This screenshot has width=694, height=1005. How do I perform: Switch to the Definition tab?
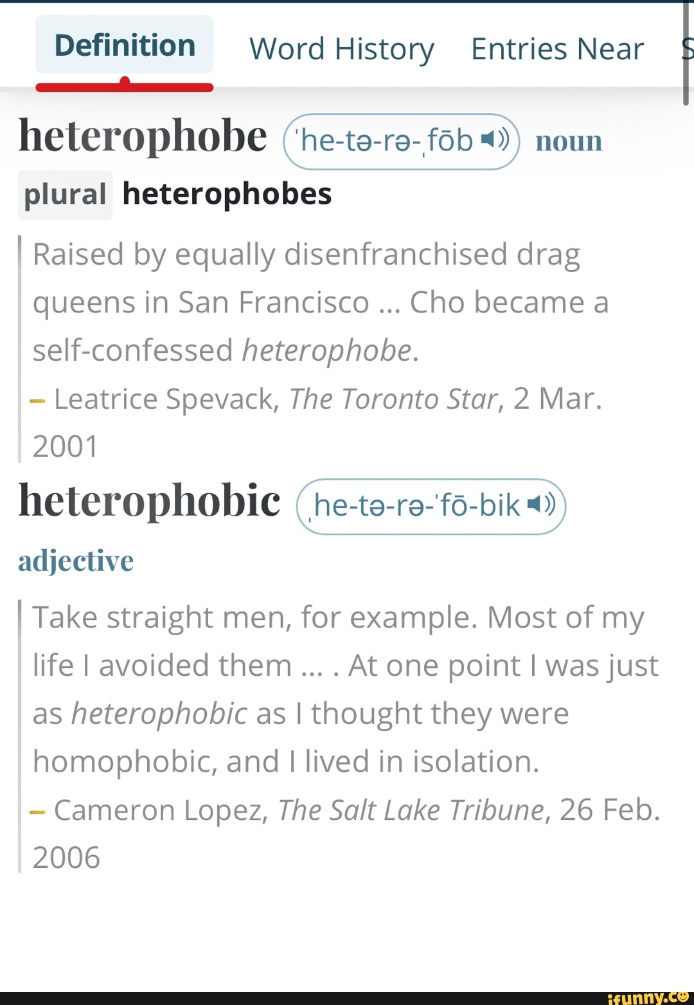click(125, 45)
